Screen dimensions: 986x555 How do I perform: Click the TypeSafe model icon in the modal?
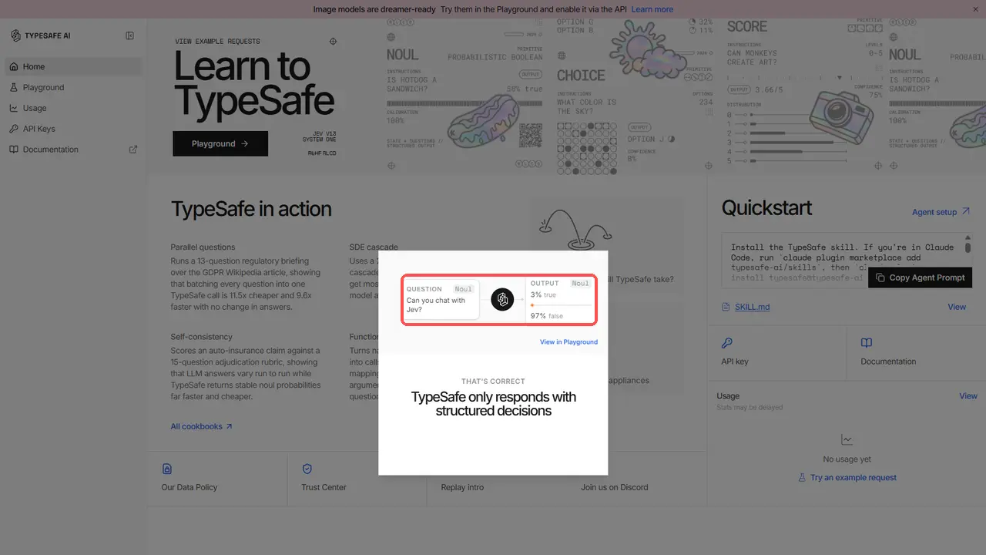click(502, 300)
